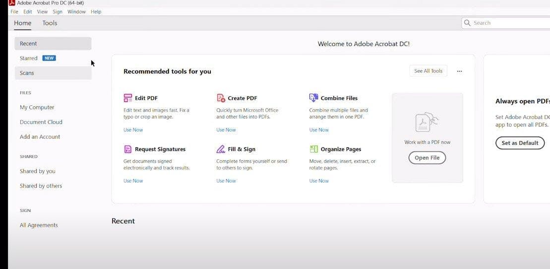This screenshot has width=550, height=269.
Task: Click the Combine Files title text
Action: point(339,98)
